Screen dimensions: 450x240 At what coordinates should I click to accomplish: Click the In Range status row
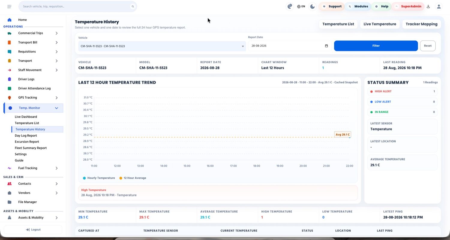[x=402, y=112]
